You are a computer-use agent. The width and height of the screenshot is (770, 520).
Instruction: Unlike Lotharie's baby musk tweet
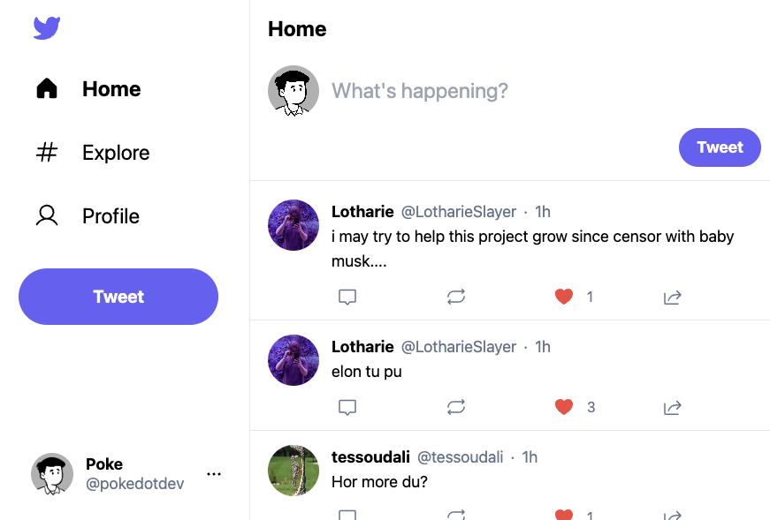pyautogui.click(x=563, y=297)
